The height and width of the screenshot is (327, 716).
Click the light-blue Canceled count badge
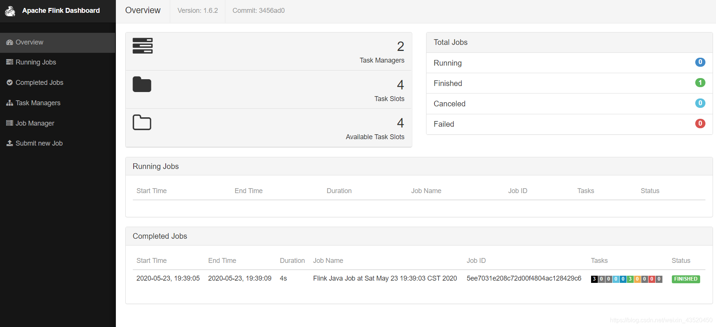click(x=700, y=103)
